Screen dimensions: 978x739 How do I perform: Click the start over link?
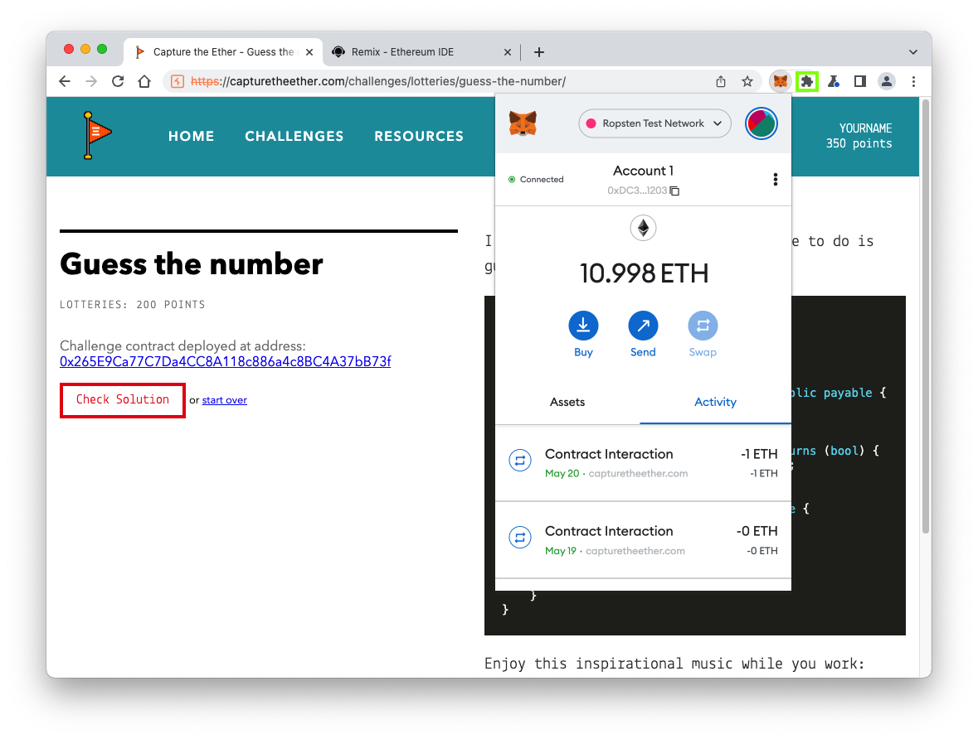(x=225, y=400)
